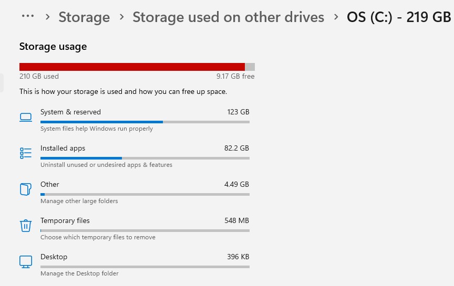Screen dimensions: 454x286
Task: Click the OS (C:) - 219 GB title
Action: (399, 17)
